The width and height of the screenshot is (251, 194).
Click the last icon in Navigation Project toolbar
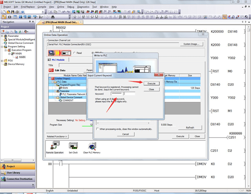26,32
